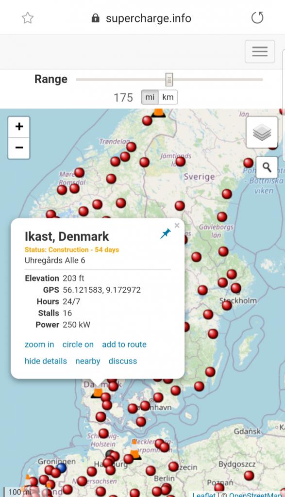Image resolution: width=285 pixels, height=497 pixels.
Task: Close the Ikast, Denmark popup
Action: tap(177, 225)
